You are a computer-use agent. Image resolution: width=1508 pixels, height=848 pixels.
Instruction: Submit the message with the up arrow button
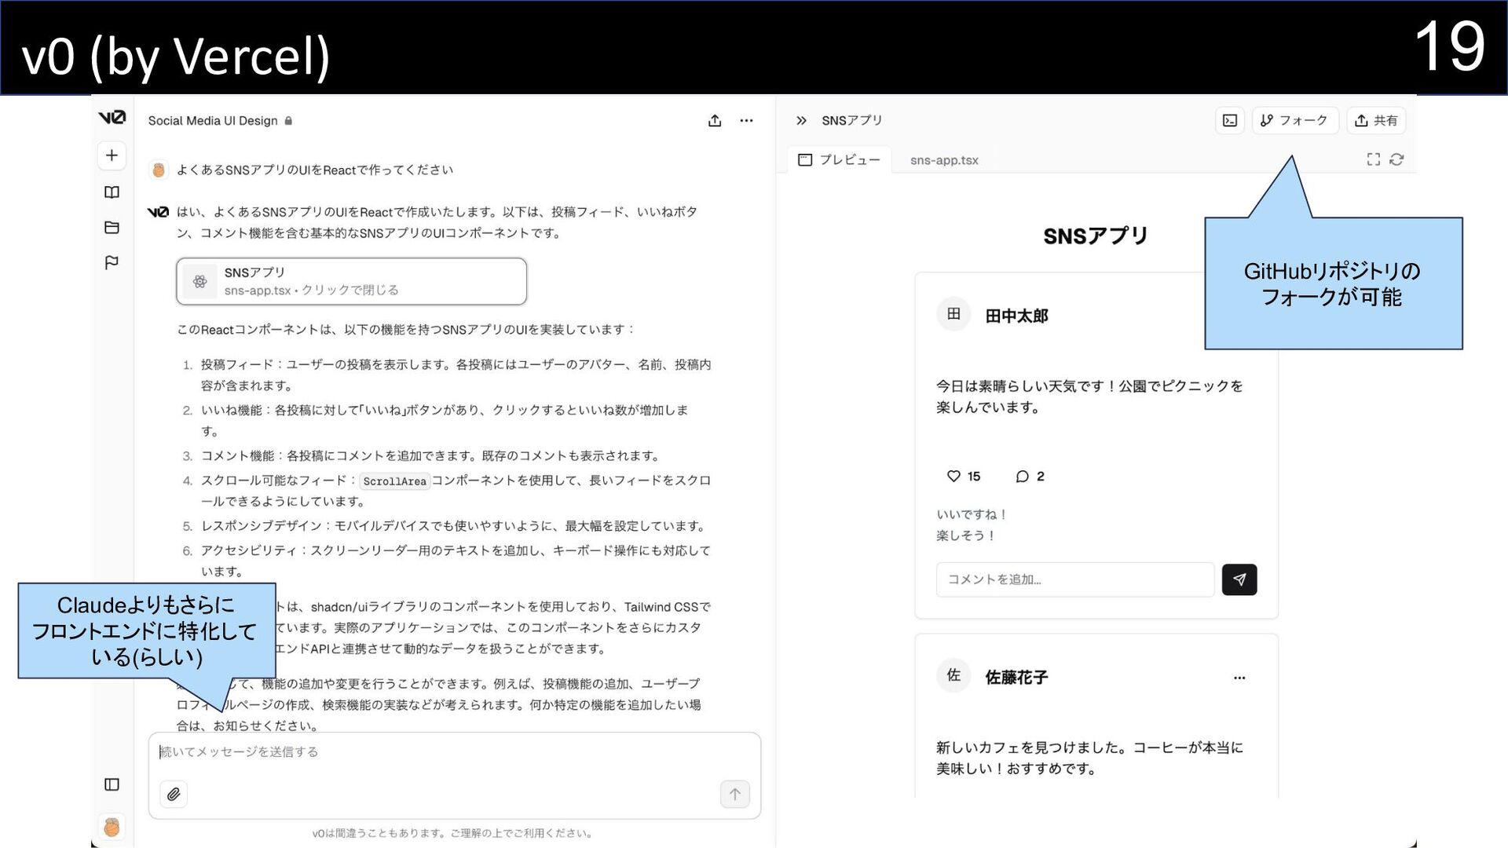(x=735, y=795)
